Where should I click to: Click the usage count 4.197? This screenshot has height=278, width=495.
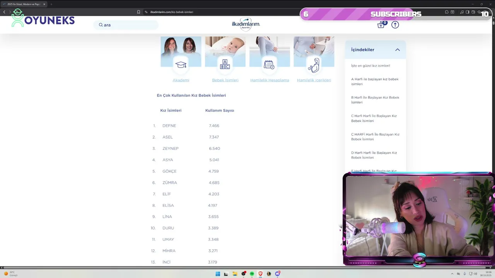coord(213,205)
